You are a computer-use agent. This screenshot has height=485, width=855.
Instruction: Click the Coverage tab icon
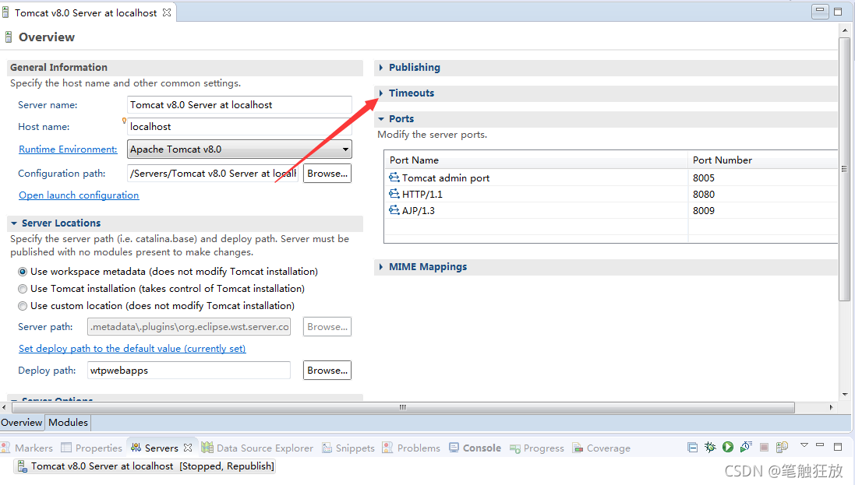click(x=578, y=448)
